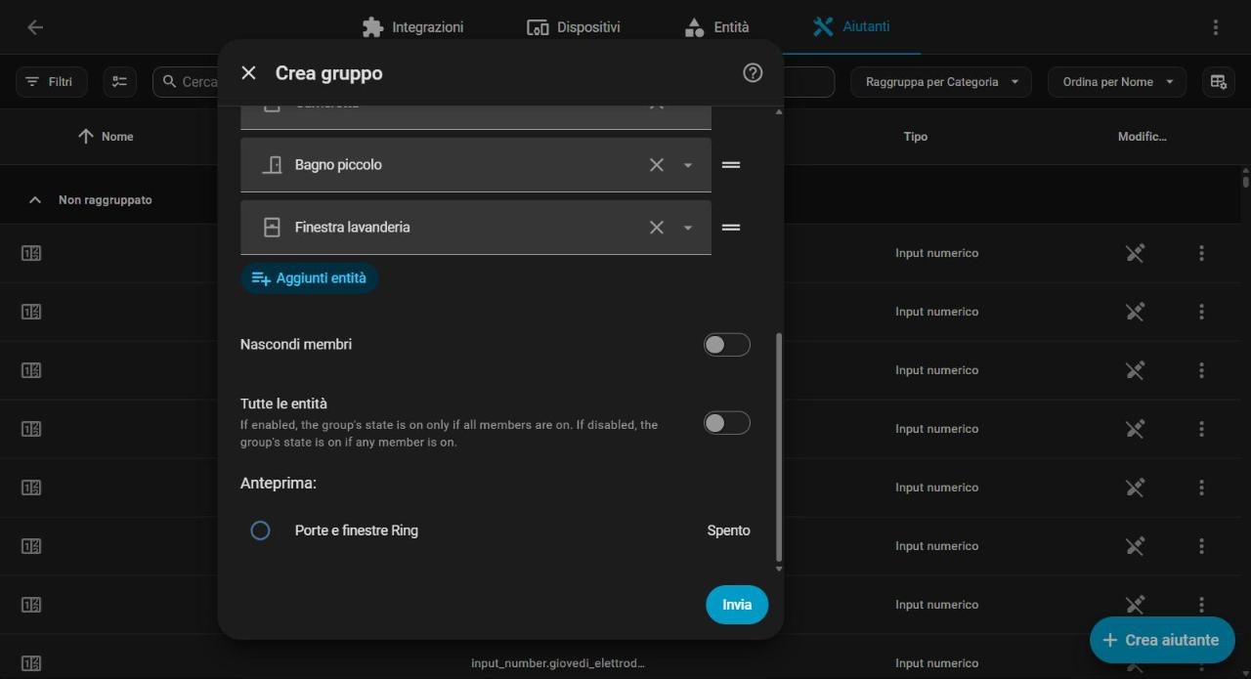Screen dimensions: 1251x679
Task: Open the Bagno piccolo entity dropdown arrow
Action: coord(688,165)
